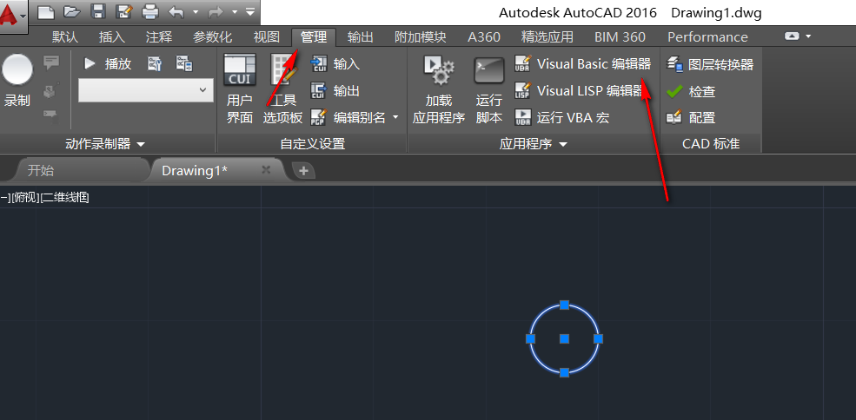Click the Save As icon
The height and width of the screenshot is (420, 856).
point(124,11)
